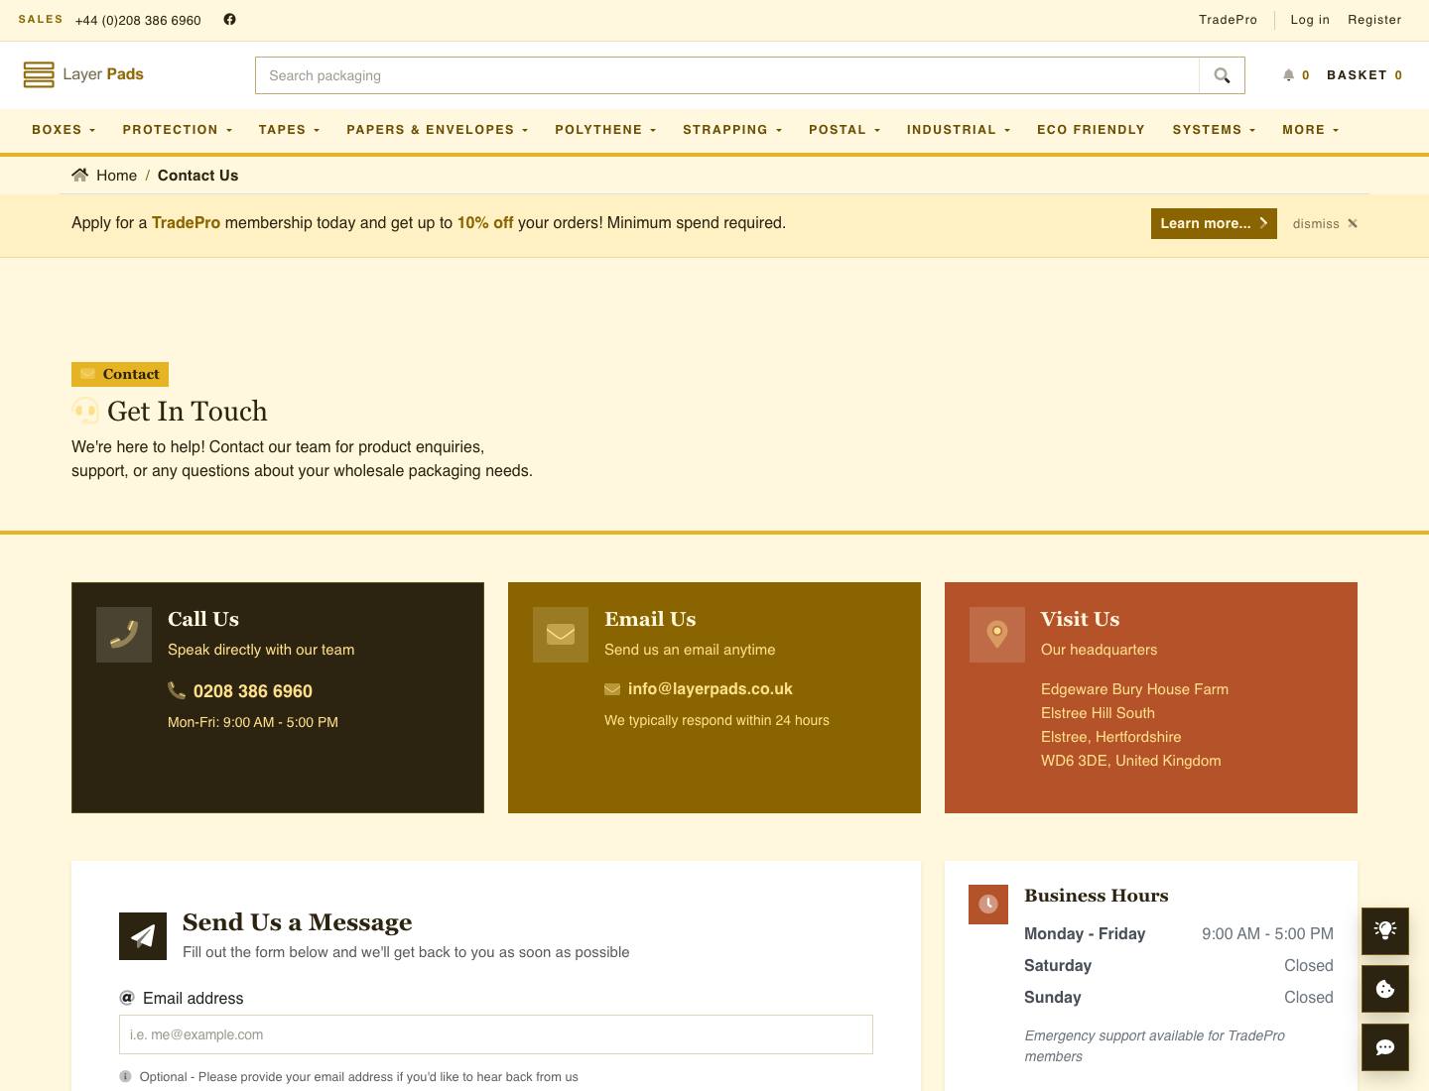Screen dimensions: 1429x1091
Task: Click the Business Hours clock icon
Action: click(x=988, y=905)
